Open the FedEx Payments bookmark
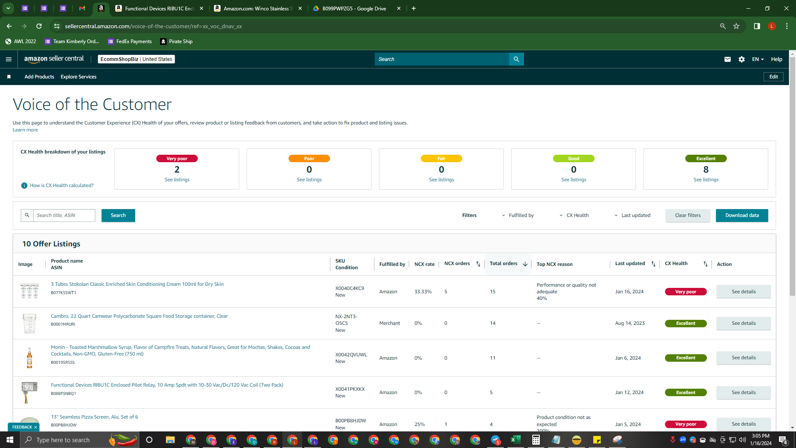796x448 pixels. 130,41
